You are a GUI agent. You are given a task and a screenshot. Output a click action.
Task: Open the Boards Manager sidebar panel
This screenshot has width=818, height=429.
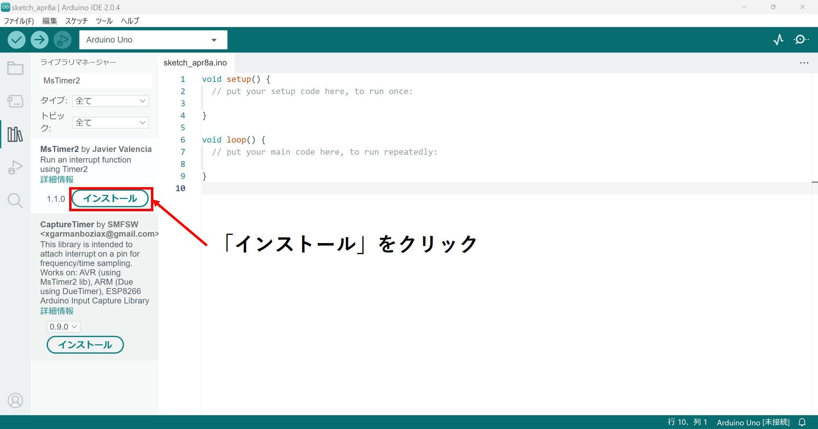point(15,101)
